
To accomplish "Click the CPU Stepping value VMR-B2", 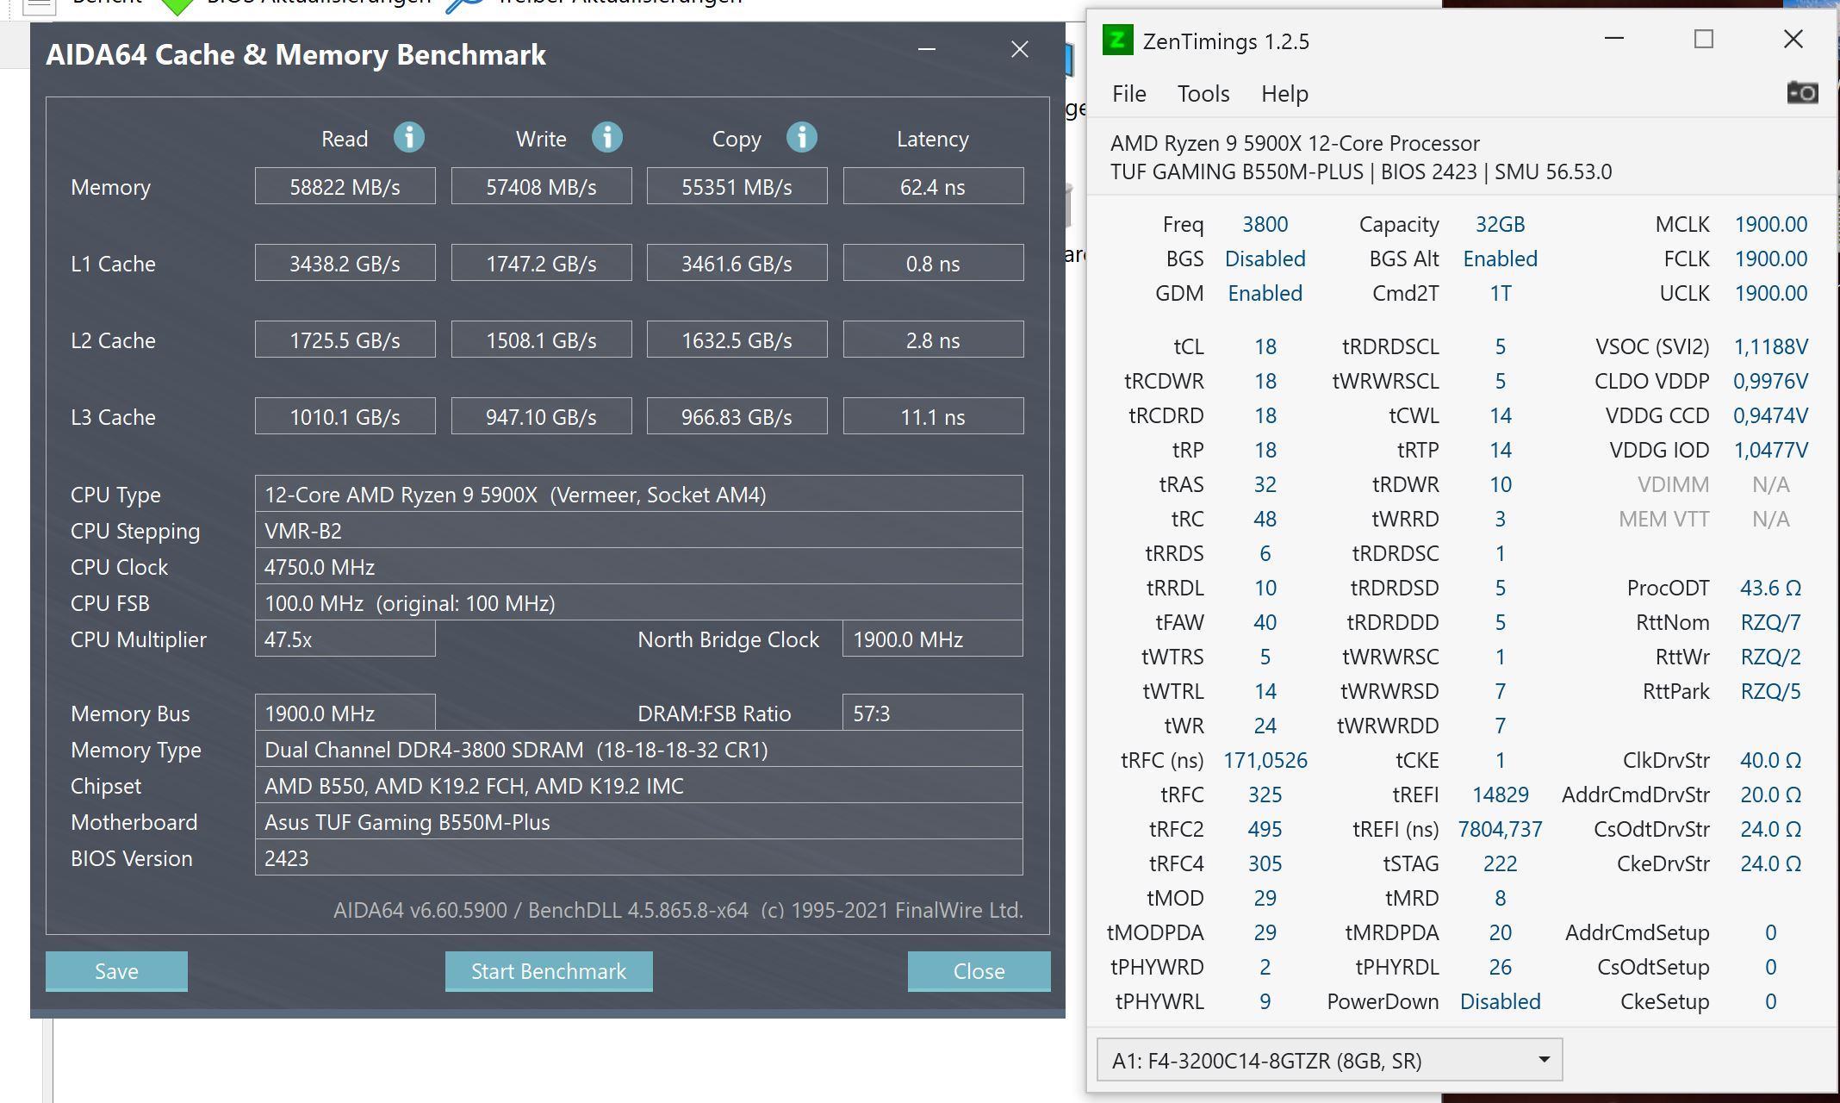I will click(x=638, y=531).
